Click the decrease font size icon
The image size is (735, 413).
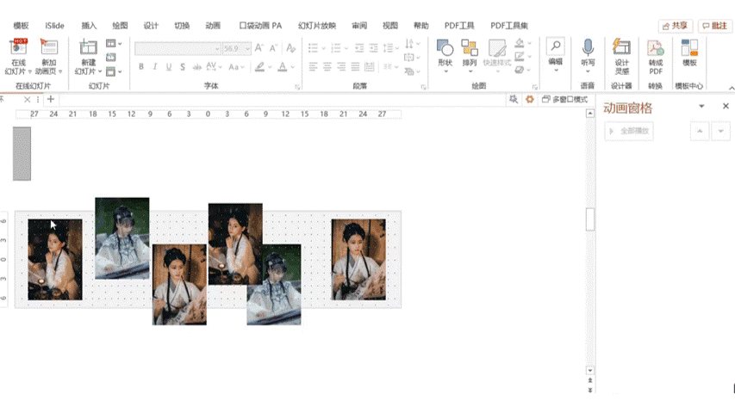coord(273,48)
